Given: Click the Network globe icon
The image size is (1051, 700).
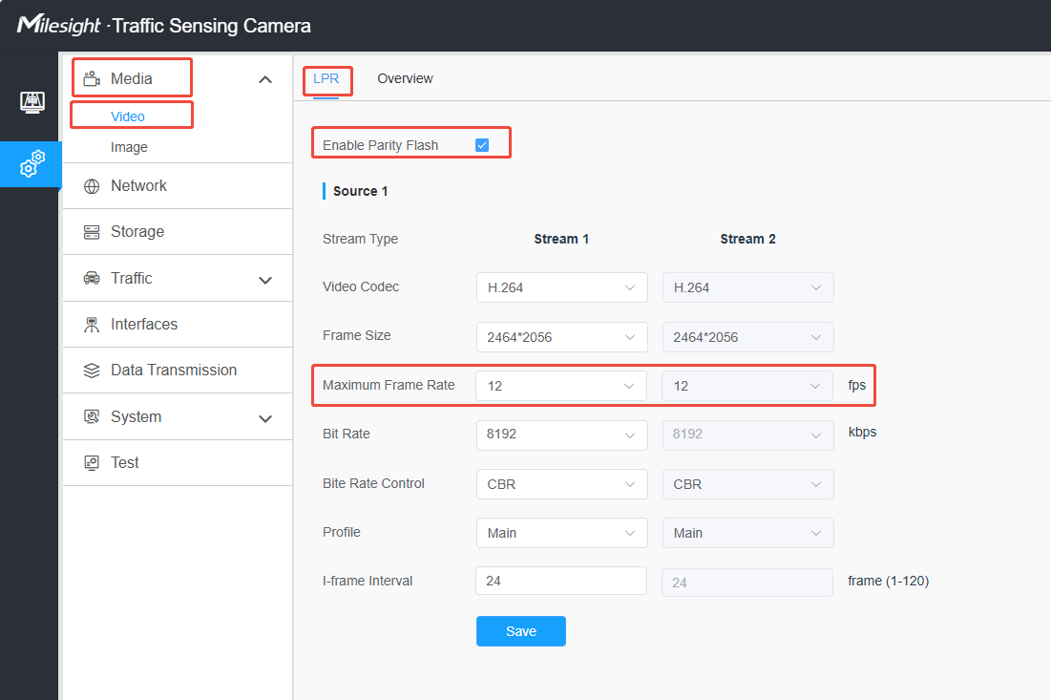Looking at the screenshot, I should [x=92, y=186].
